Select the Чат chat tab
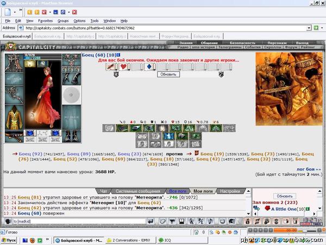Screen dimensions: 326x245 coord(103,191)
